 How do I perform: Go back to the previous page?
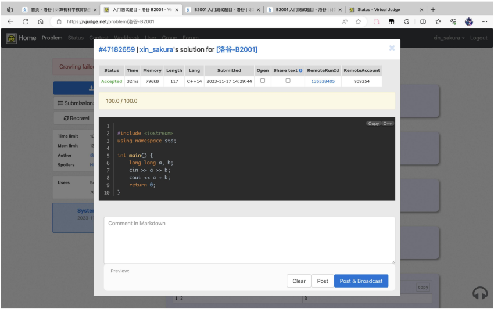(10, 21)
